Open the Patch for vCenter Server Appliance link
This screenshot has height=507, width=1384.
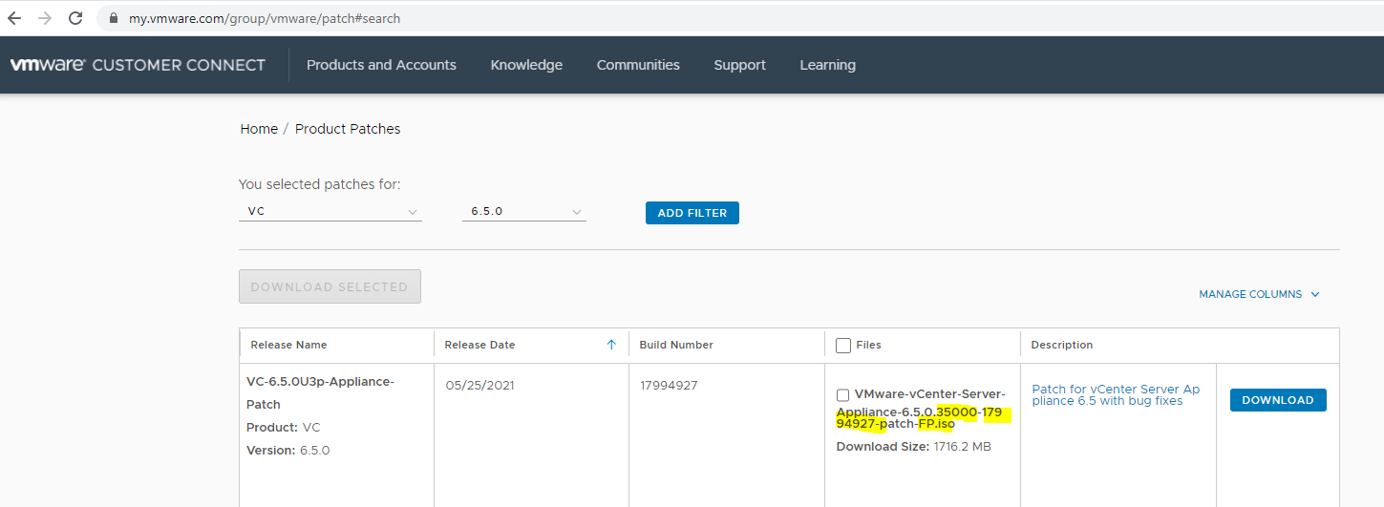tap(1116, 395)
